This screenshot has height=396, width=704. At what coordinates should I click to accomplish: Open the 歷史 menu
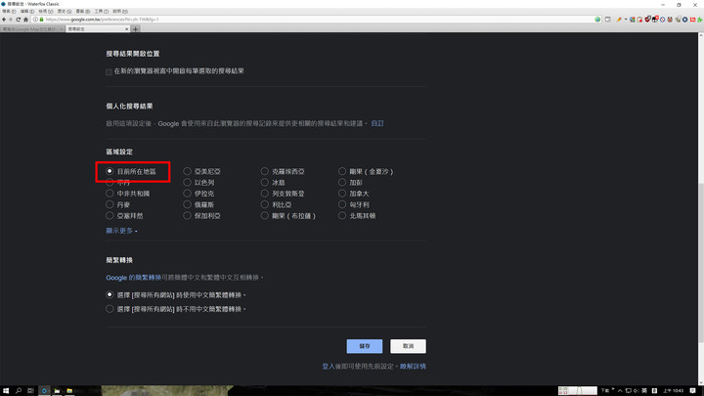[65, 11]
